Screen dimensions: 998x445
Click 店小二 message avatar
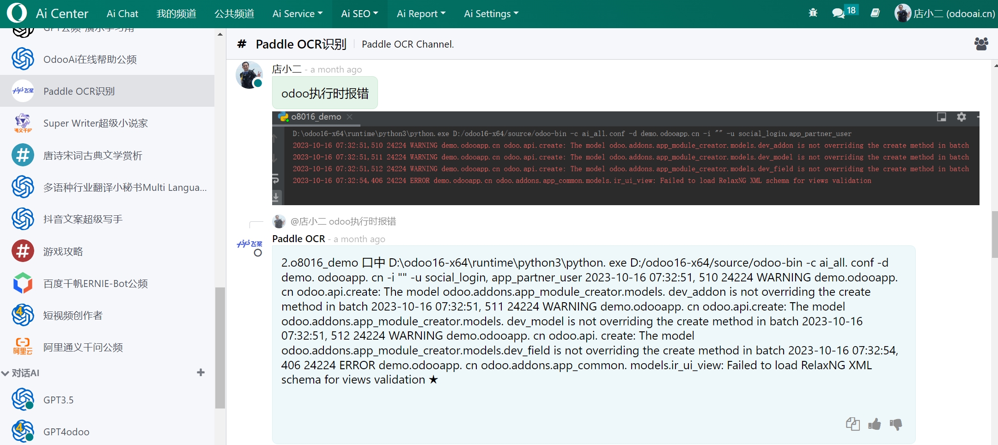tap(249, 75)
